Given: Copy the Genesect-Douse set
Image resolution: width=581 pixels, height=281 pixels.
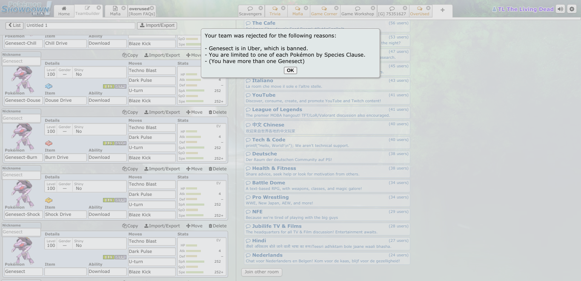Looking at the screenshot, I should [x=130, y=55].
